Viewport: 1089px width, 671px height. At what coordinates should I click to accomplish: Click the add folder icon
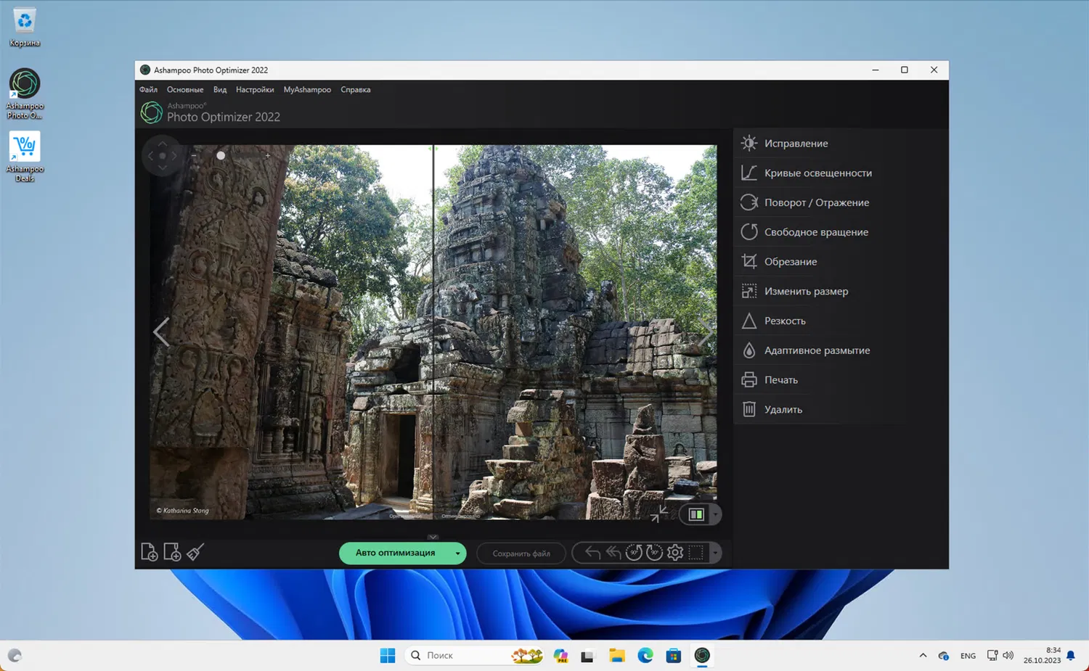(172, 552)
